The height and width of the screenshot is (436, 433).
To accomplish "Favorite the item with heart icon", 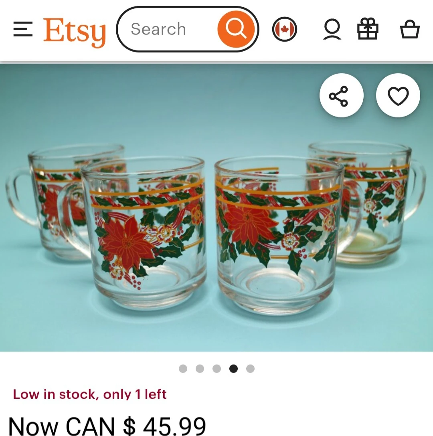I will point(398,95).
